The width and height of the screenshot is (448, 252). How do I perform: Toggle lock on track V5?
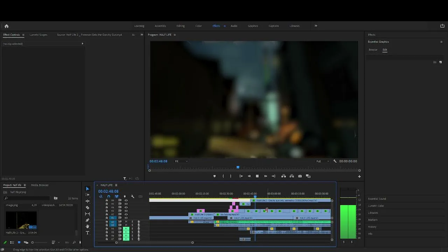(x=107, y=204)
